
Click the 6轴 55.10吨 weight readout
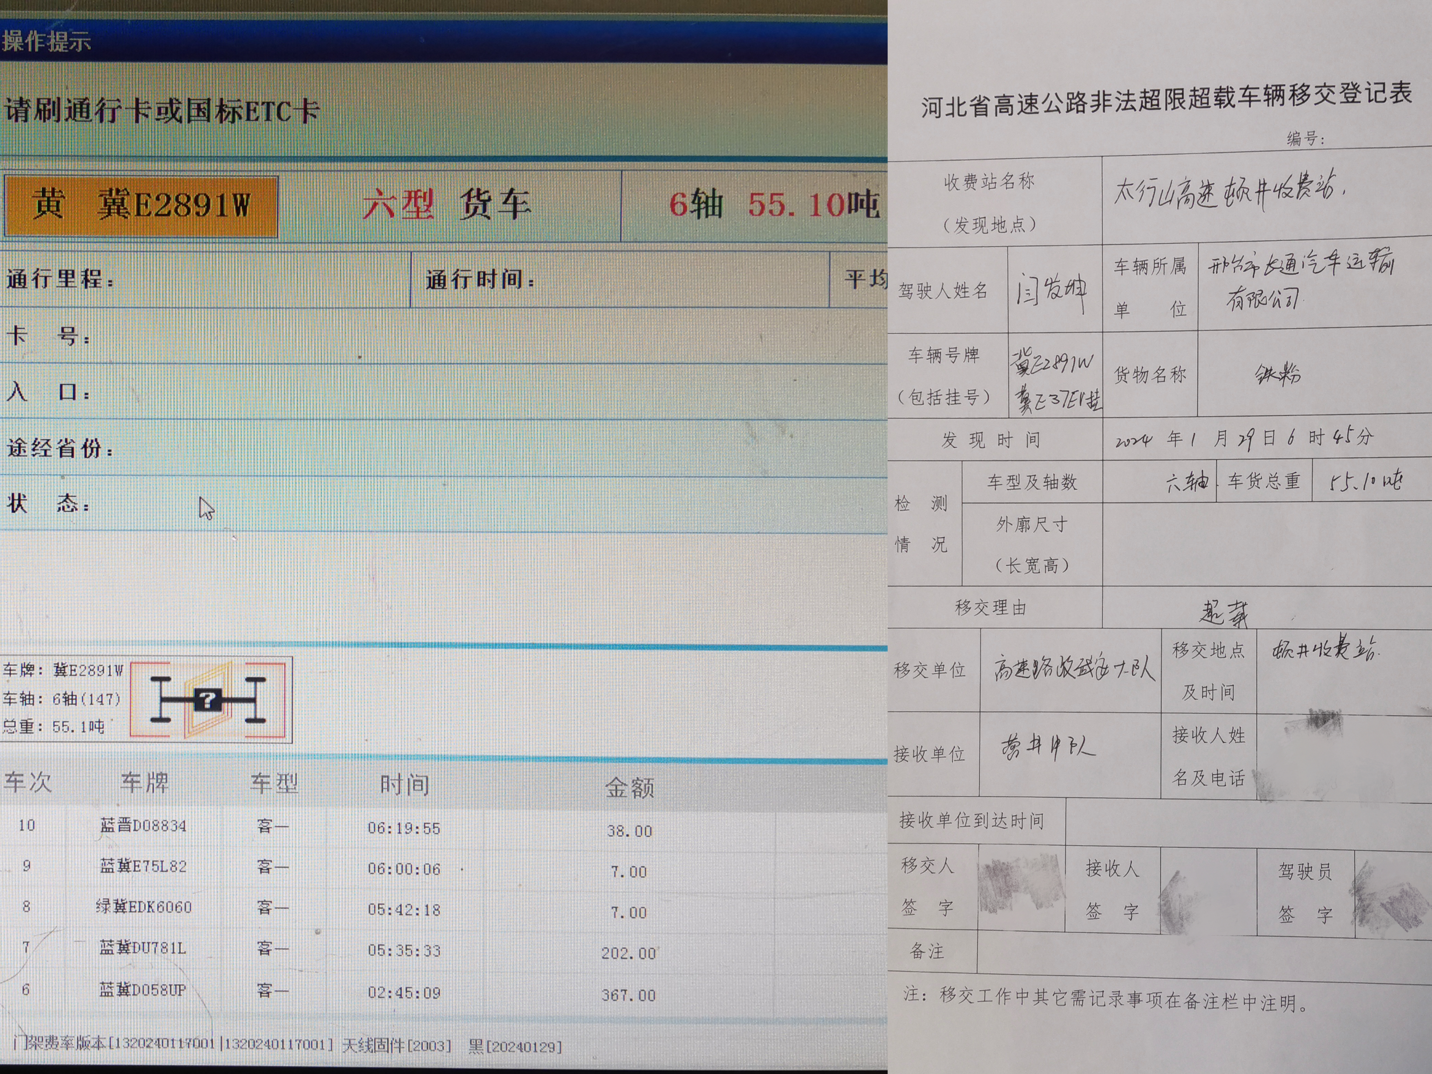pyautogui.click(x=774, y=205)
